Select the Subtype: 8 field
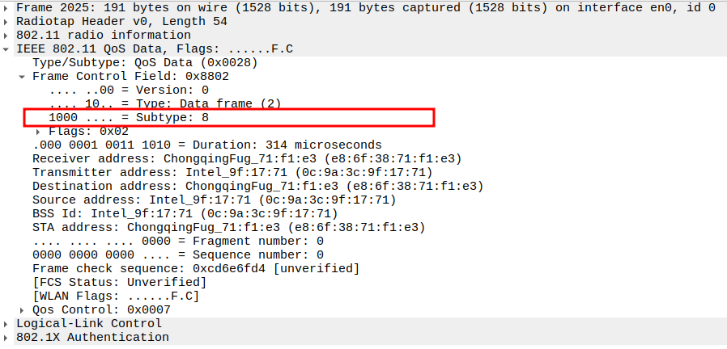This screenshot has width=727, height=349. click(129, 117)
